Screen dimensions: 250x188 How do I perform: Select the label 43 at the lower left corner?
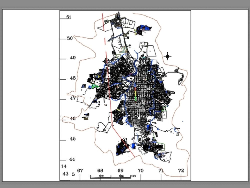[65, 173]
